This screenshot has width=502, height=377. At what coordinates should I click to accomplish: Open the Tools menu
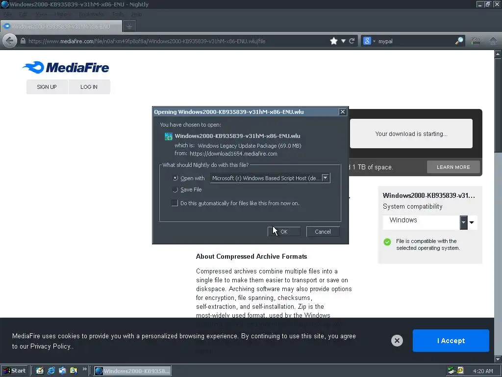click(118, 14)
